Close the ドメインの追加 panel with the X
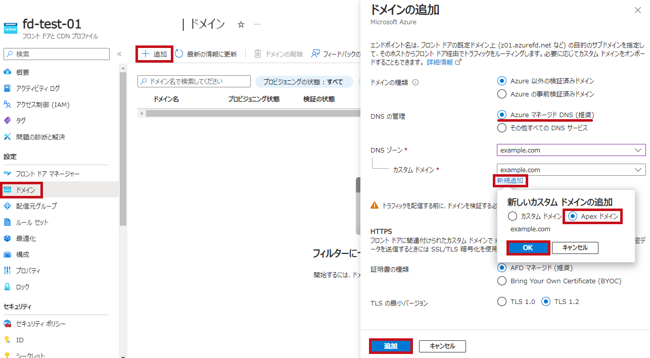Screen dimensions: 650x358 click(637, 10)
